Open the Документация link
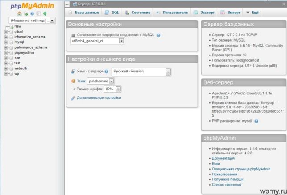The image size is (287, 195). [223, 158]
